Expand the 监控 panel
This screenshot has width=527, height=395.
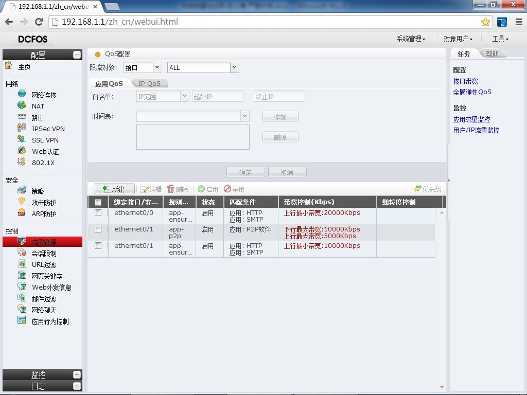click(77, 374)
